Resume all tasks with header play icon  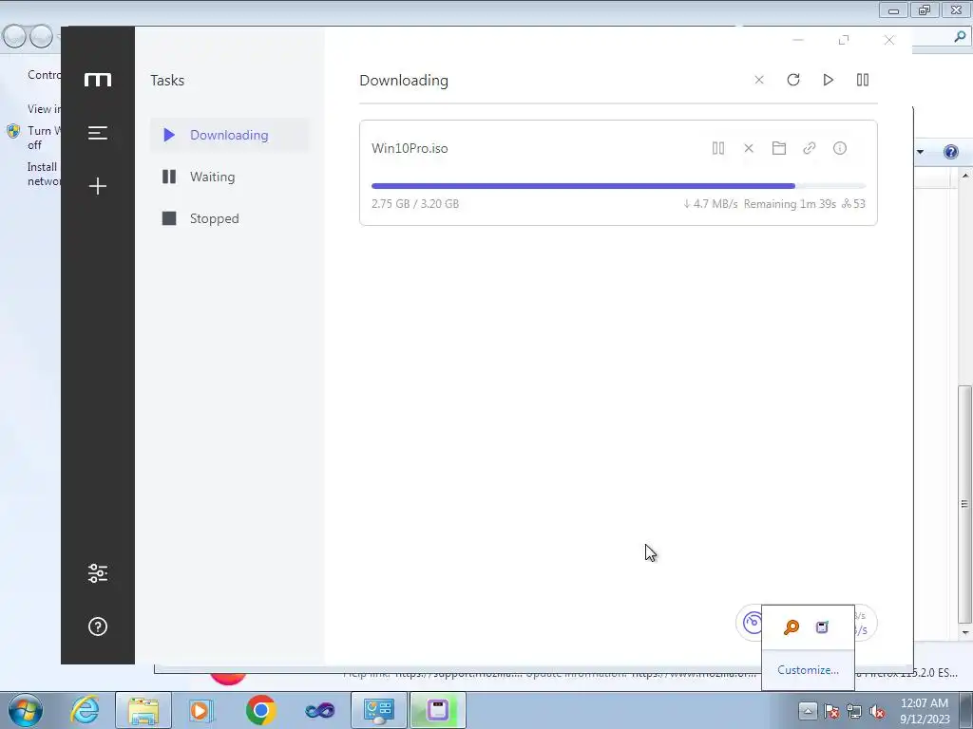coord(828,80)
